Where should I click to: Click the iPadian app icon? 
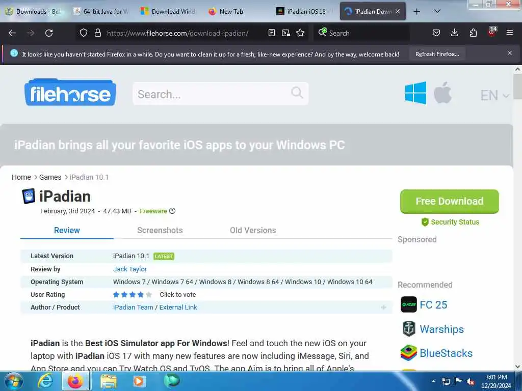pyautogui.click(x=29, y=196)
